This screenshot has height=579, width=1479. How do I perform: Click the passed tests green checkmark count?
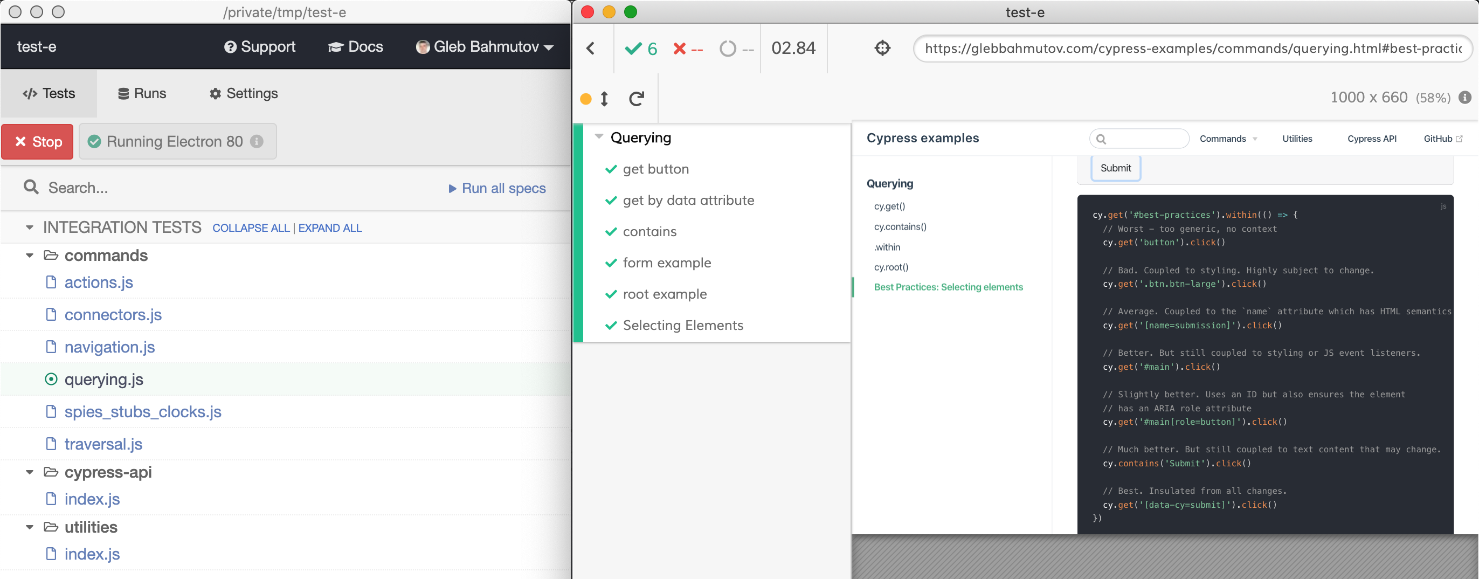point(641,49)
